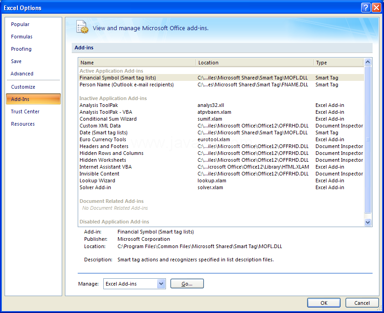Sort by the Location column header
Viewport: 384px width, 313px height.
coord(255,63)
